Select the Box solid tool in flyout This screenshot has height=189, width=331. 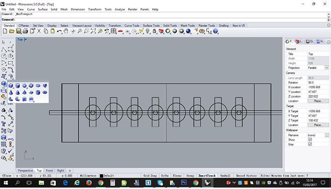point(11,86)
